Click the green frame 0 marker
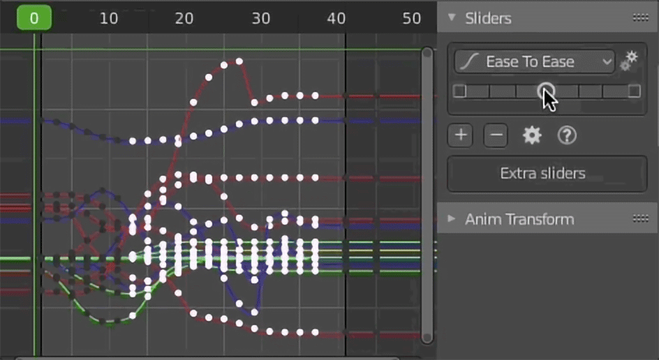 point(34,18)
